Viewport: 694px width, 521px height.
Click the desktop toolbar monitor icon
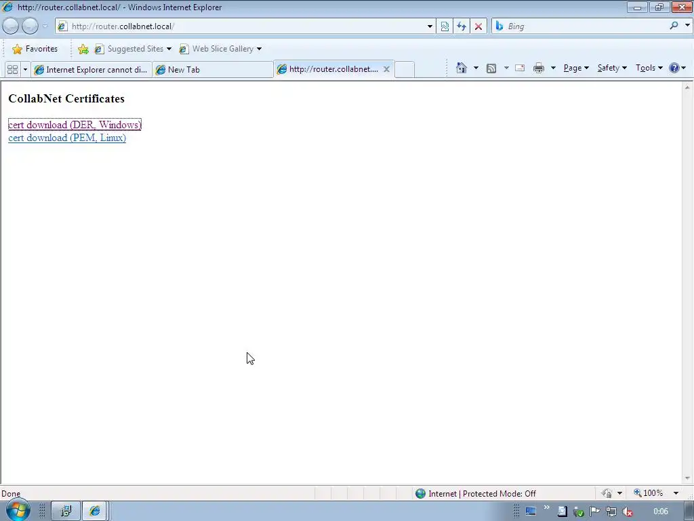[x=530, y=512]
